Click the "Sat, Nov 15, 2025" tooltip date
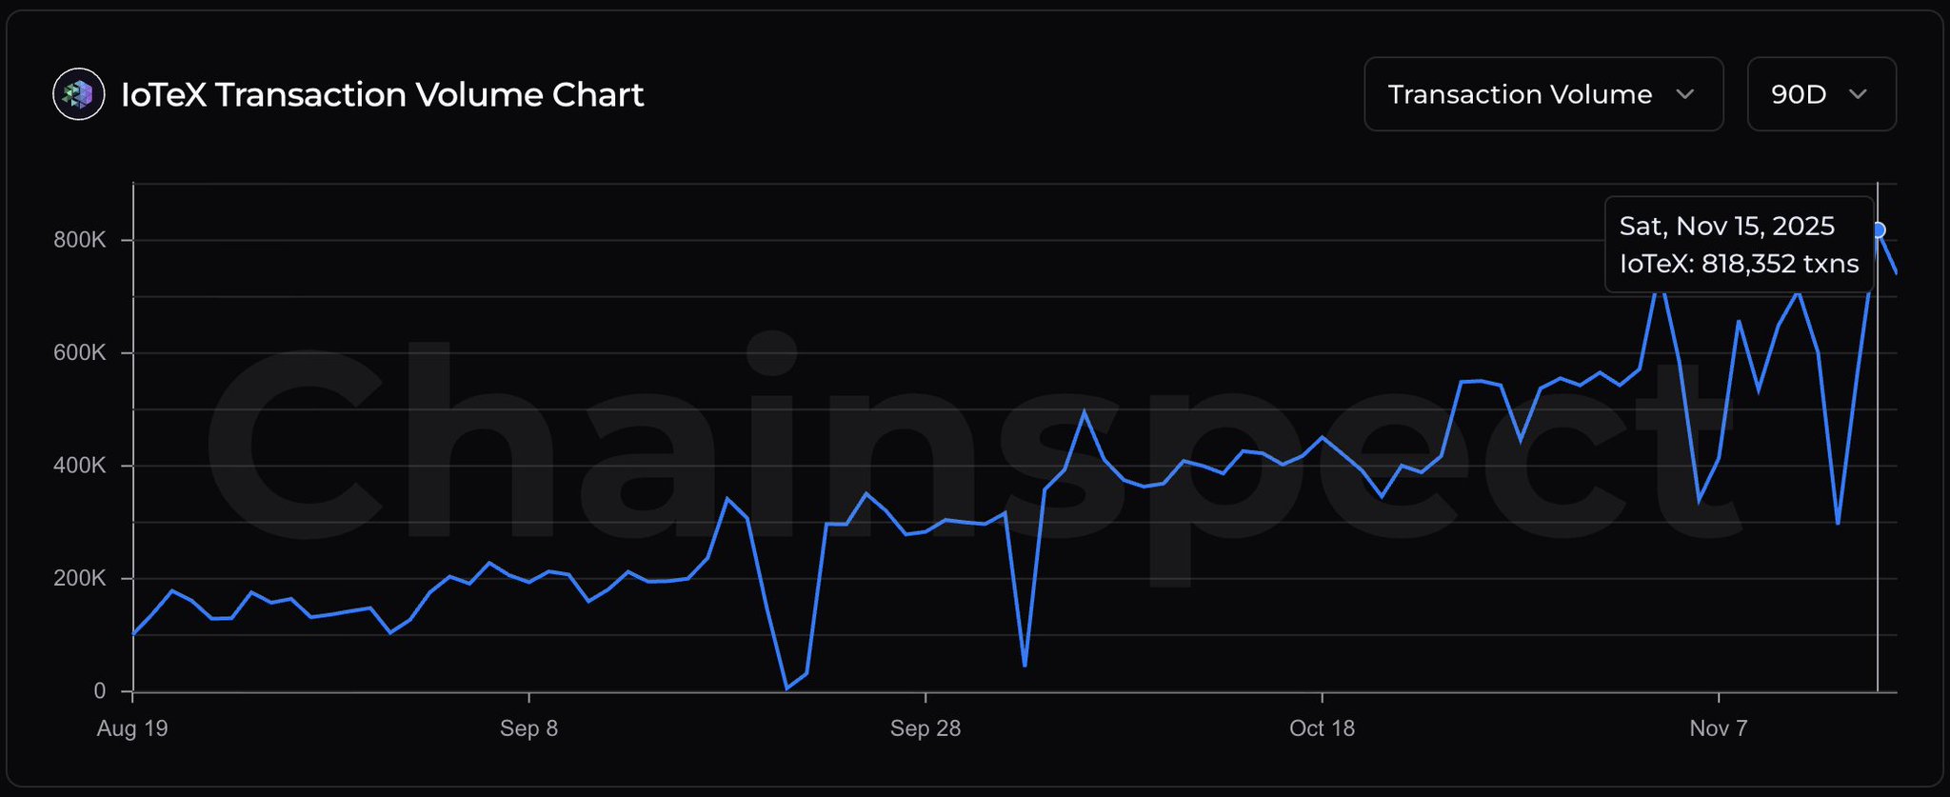The height and width of the screenshot is (797, 1950). [x=1726, y=226]
